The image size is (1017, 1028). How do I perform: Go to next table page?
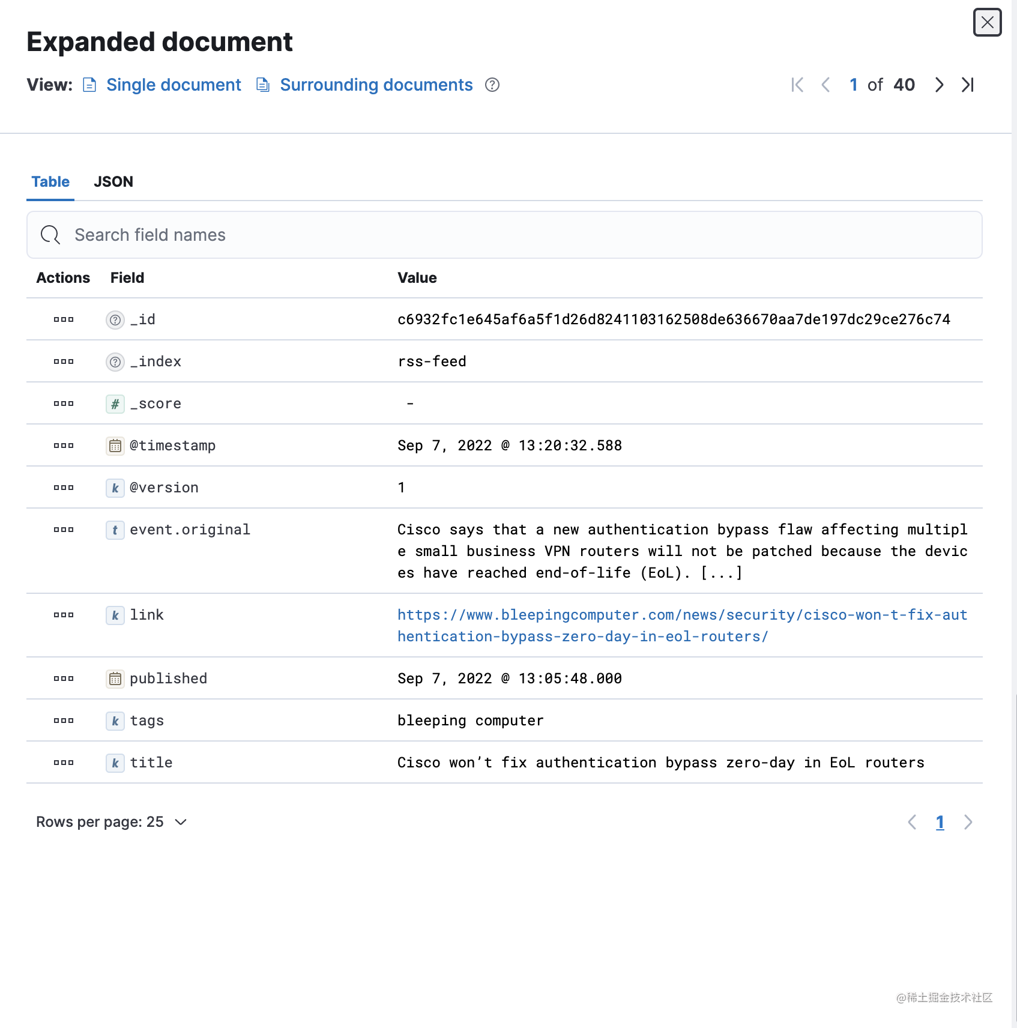point(968,822)
